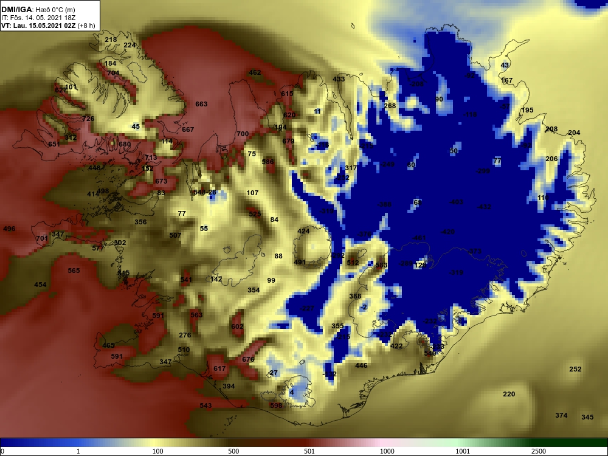Viewport: 608px width, 456px height.
Task: Click the '680' map value
Action: coord(125,144)
